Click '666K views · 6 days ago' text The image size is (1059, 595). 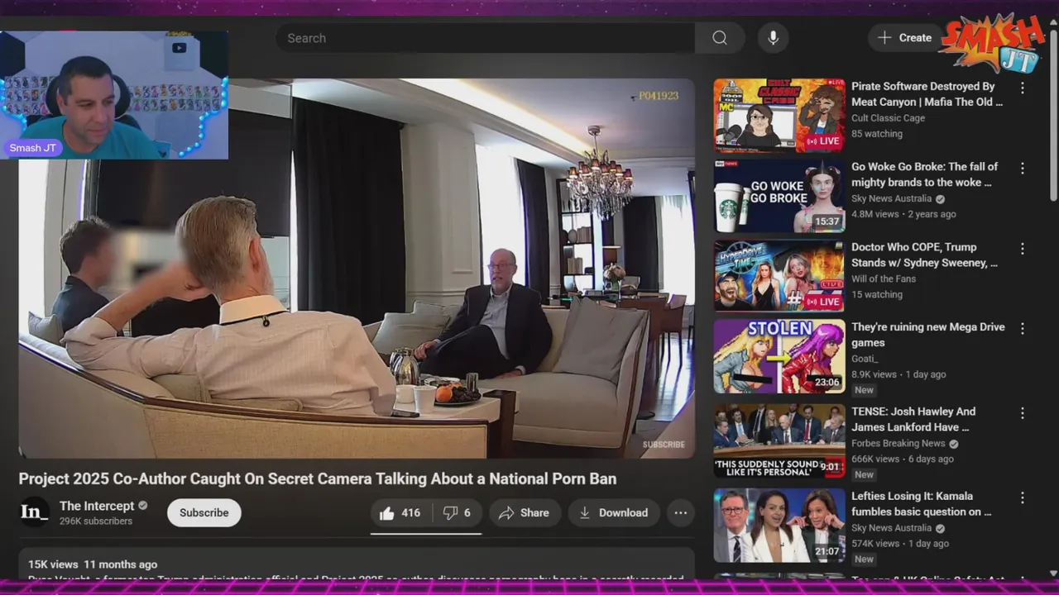(x=903, y=459)
